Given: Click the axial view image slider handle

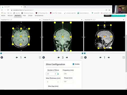Looking at the screenshot, I should pos(1,53).
